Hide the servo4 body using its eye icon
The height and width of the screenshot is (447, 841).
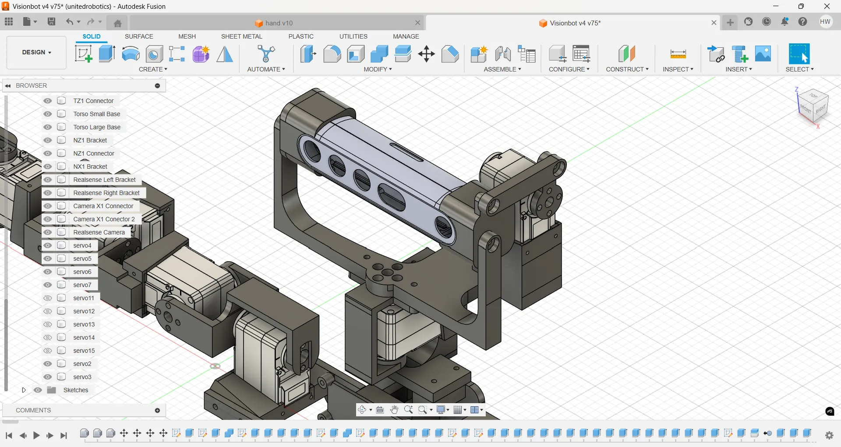click(48, 245)
